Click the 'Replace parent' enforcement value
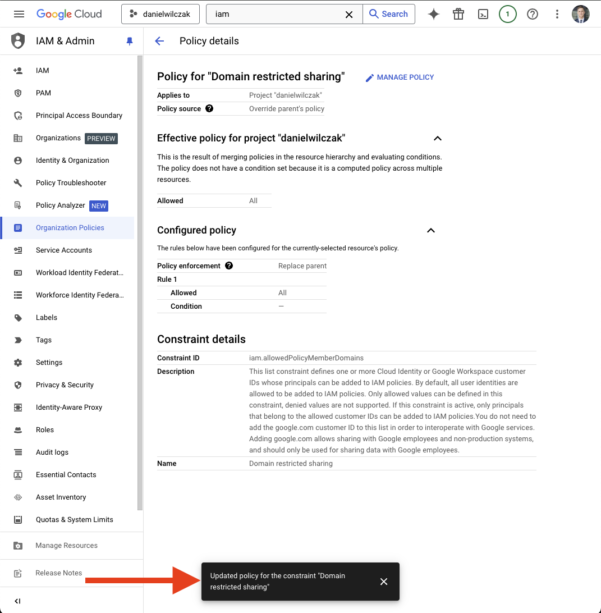 (302, 266)
